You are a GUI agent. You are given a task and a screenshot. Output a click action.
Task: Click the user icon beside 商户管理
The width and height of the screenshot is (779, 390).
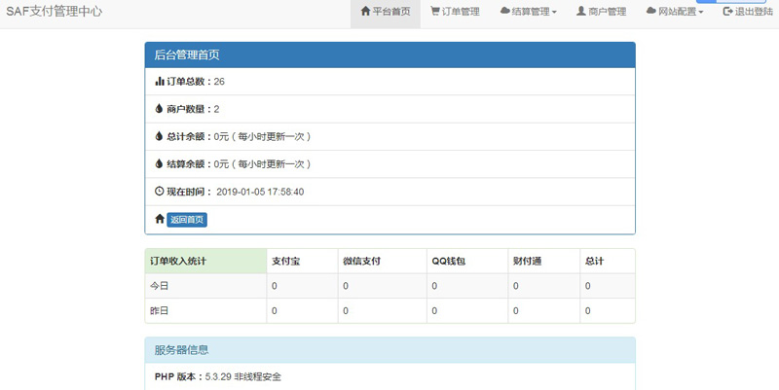click(581, 12)
